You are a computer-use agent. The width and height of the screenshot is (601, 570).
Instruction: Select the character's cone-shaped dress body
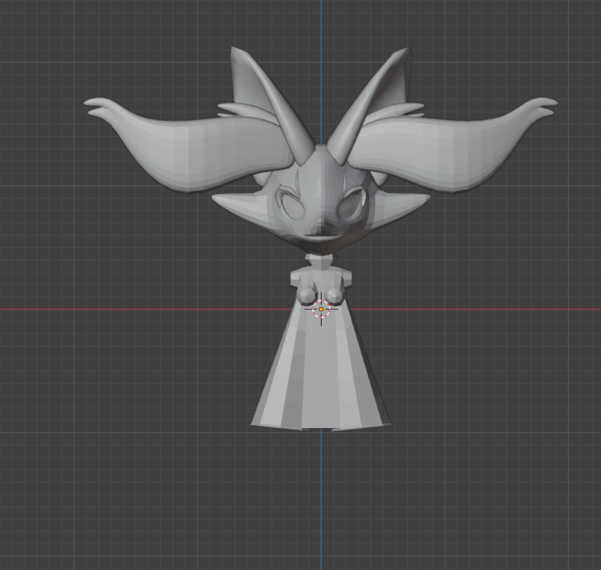tap(321, 364)
